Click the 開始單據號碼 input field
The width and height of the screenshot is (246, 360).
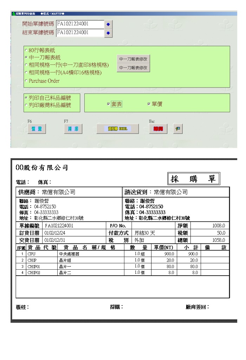pyautogui.click(x=80, y=25)
